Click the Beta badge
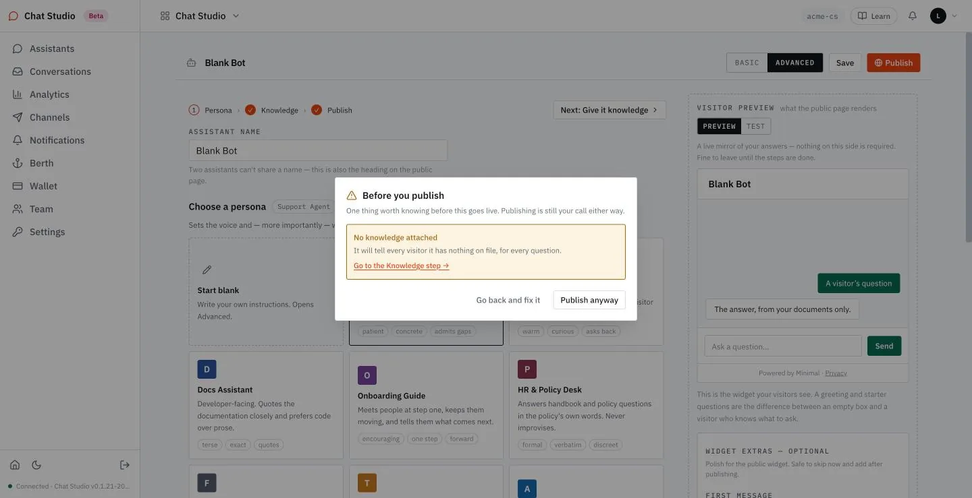This screenshot has width=972, height=498. [x=96, y=15]
